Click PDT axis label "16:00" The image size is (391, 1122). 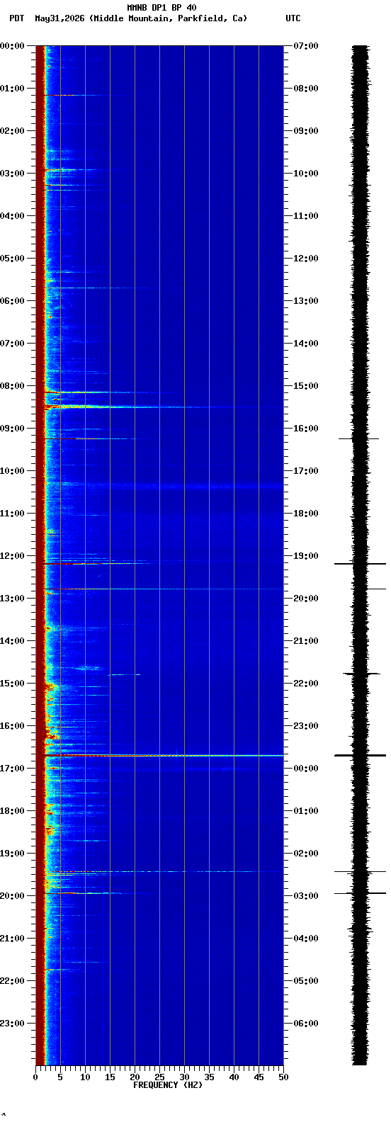(x=13, y=726)
